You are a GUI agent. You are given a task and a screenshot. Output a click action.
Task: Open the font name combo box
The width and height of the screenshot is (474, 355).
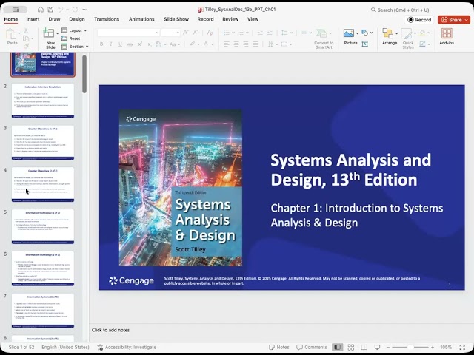coord(128,33)
